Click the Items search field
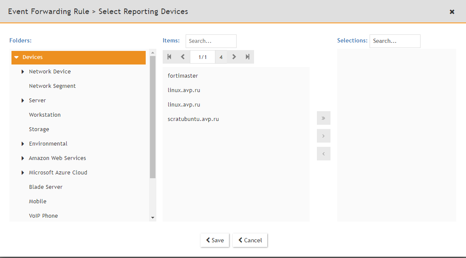Viewport: 466px width, 258px height. coord(211,41)
